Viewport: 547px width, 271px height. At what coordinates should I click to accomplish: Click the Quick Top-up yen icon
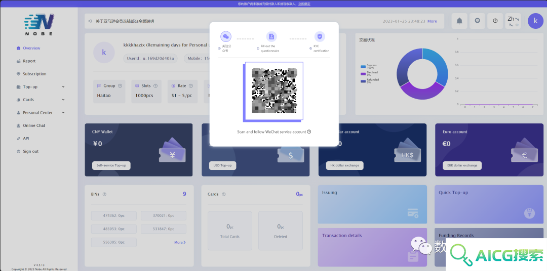[x=530, y=212]
